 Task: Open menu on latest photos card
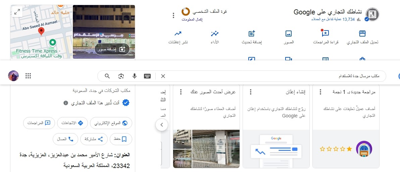(181, 92)
